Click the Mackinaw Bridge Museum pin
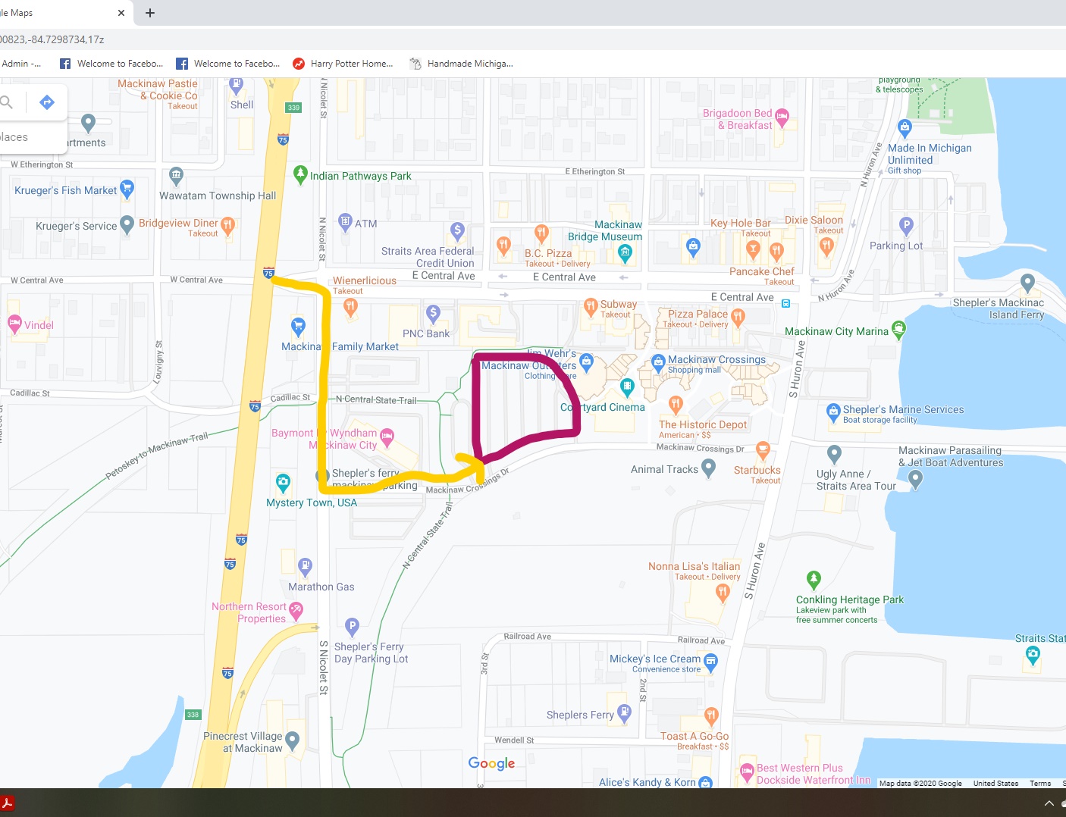Screen dimensions: 1066x817 (625, 254)
